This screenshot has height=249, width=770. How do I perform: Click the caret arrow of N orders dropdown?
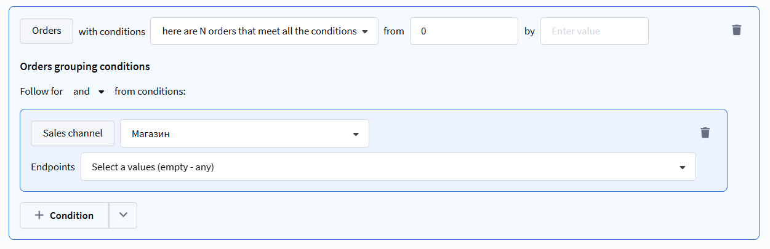(365, 31)
